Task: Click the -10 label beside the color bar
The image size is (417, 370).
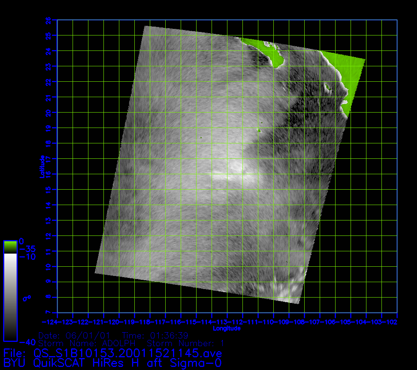Action: (x=27, y=256)
